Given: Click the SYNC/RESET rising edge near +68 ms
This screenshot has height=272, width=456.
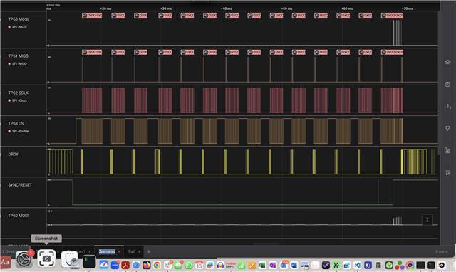Looking at the screenshot, I should 393,192.
